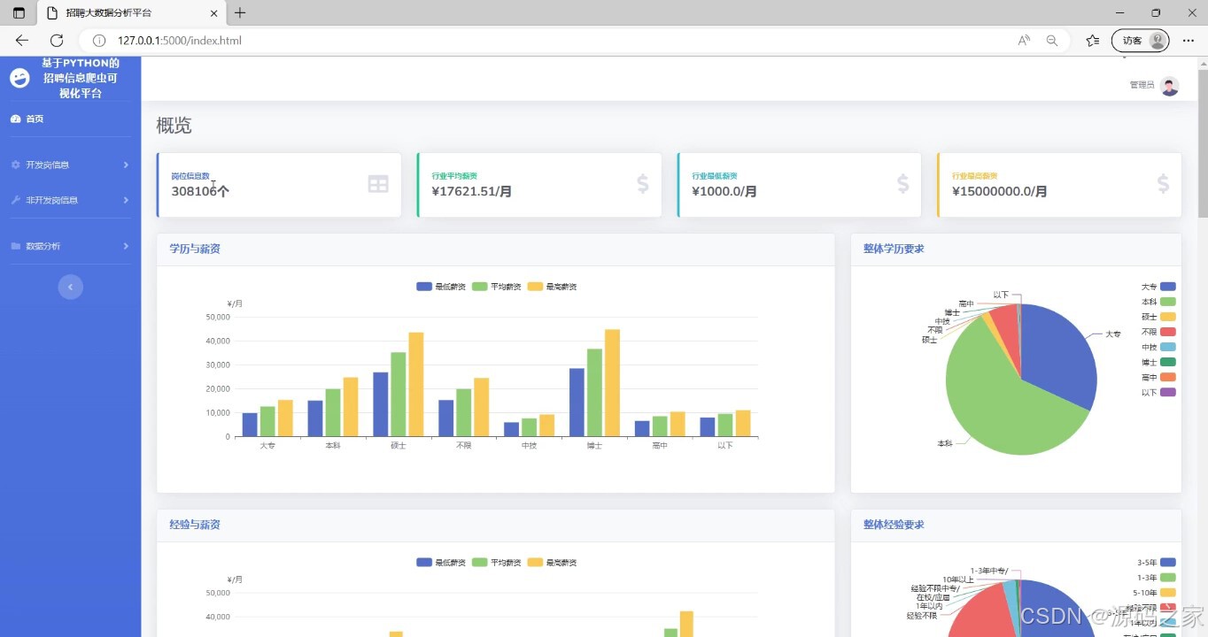Click the zoom magnifier icon in address bar
This screenshot has width=1208, height=637.
click(x=1052, y=41)
